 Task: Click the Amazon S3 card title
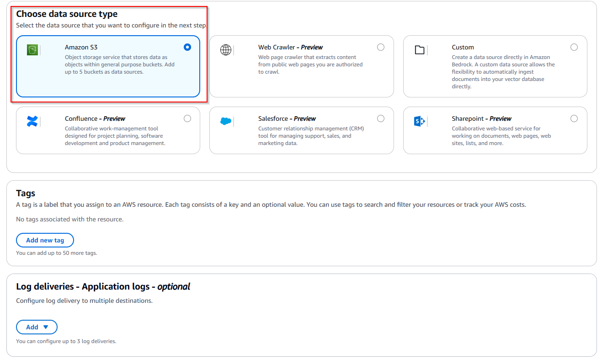(81, 47)
